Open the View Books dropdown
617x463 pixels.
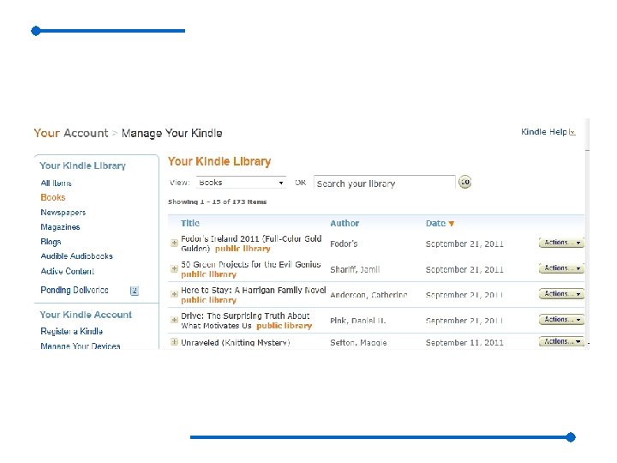[x=241, y=183]
